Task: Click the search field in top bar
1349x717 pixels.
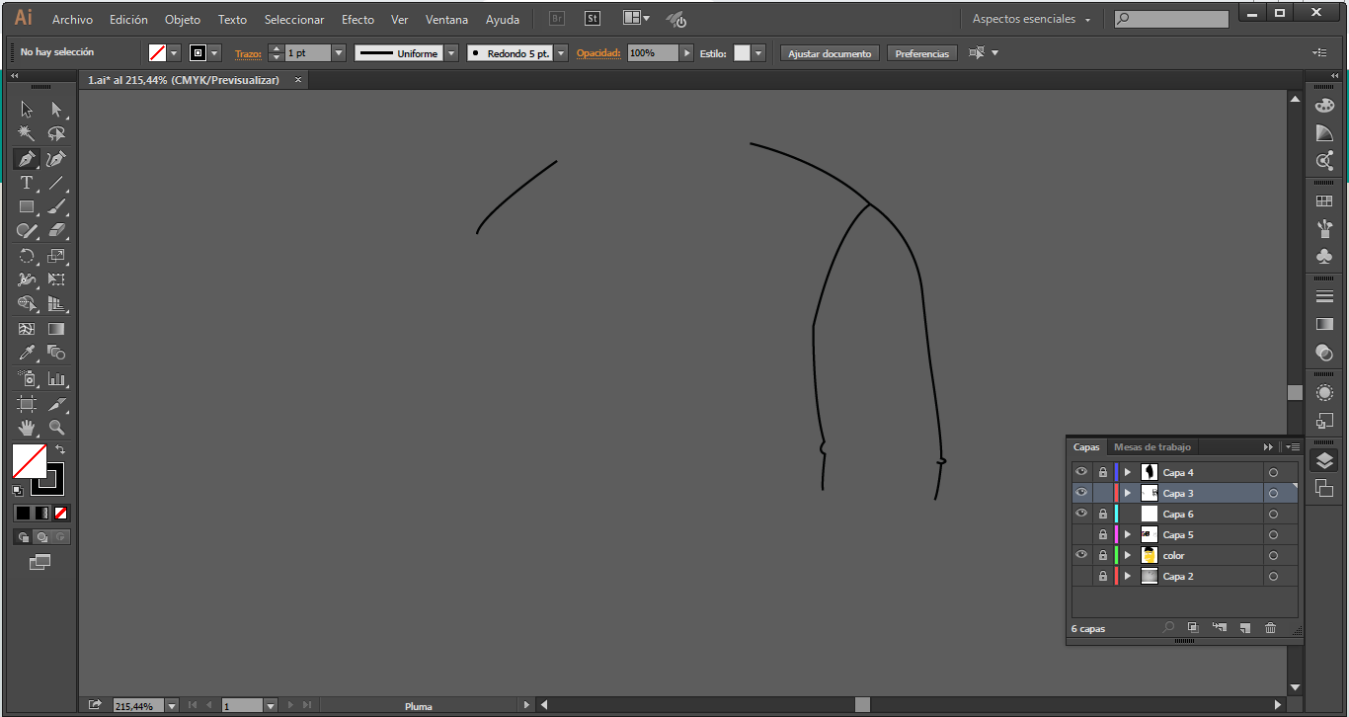Action: (x=1171, y=19)
